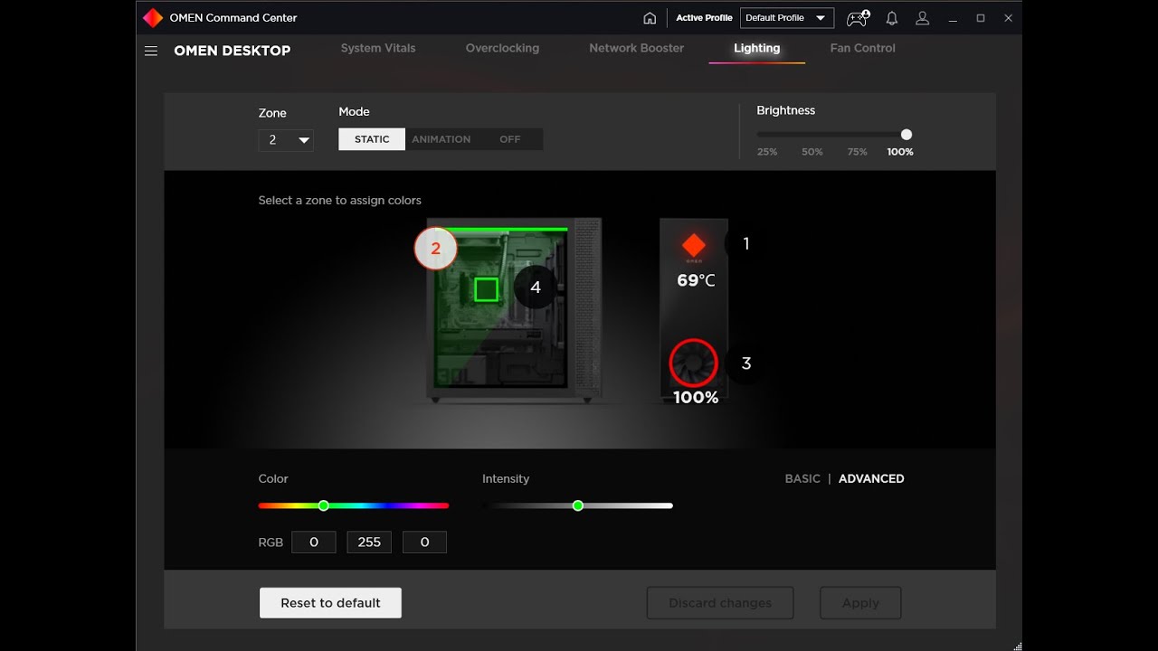Viewport: 1158px width, 651px height.
Task: Click the Intensity slider handle
Action: (x=578, y=505)
